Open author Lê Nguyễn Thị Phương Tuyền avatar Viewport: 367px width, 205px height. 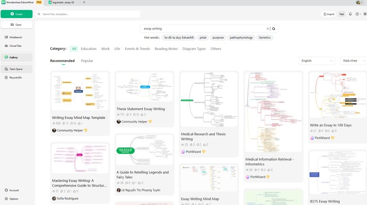pos(119,190)
